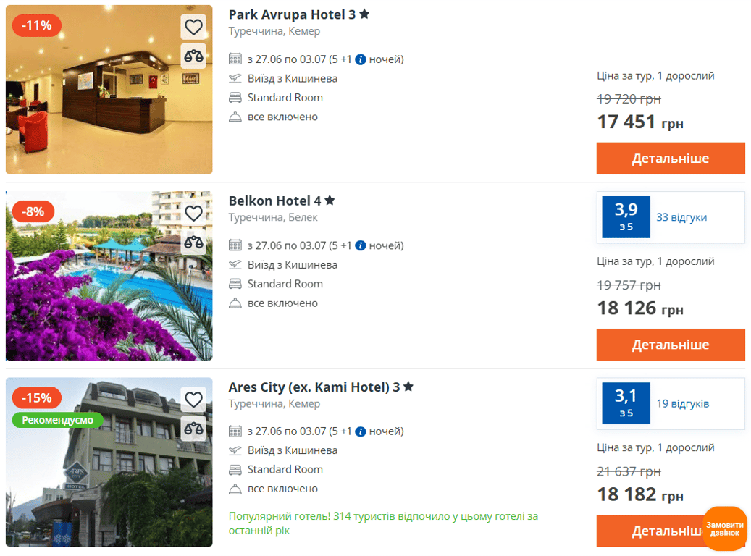Click the -15% discount badge on Ares City
This screenshot has width=751, height=556.
(x=38, y=397)
